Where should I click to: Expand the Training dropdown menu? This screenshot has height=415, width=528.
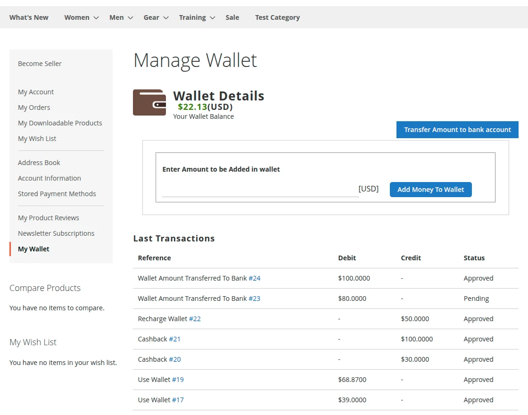pos(192,17)
